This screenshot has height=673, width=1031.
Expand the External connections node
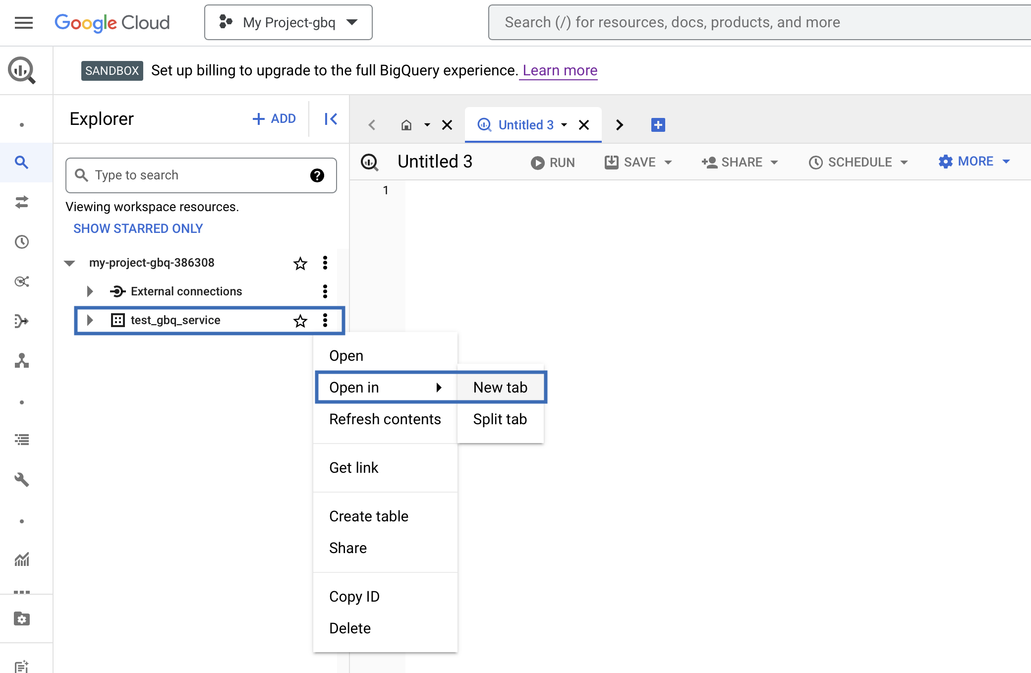[x=90, y=291]
